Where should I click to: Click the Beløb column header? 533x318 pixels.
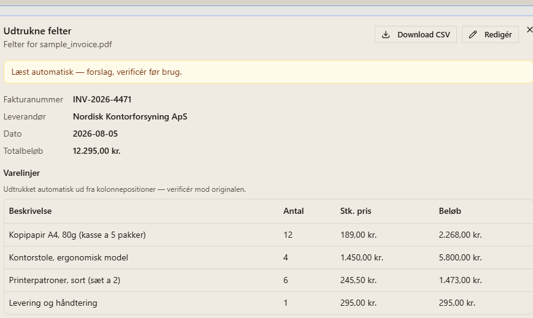click(450, 211)
